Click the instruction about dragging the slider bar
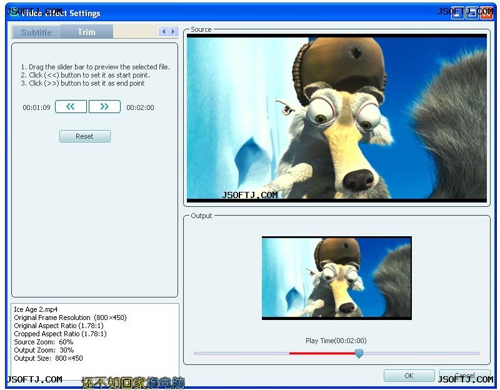The image size is (500, 390). 96,67
